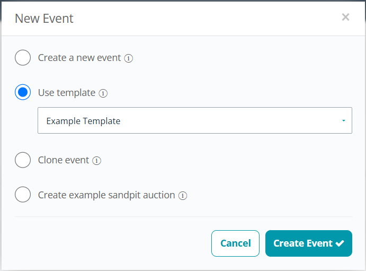Click the Clone event label text
Viewport: 366px width, 271px height.
[64, 160]
